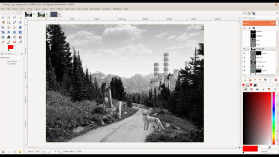Select the Flip tool

point(20,32)
